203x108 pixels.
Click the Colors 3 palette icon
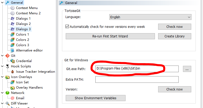click(x=13, y=45)
